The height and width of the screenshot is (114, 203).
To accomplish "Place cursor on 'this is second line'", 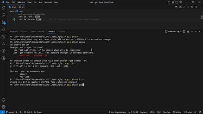I will click(x=29, y=20).
